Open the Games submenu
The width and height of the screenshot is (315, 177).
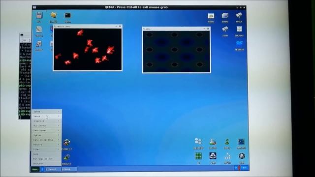coord(47,112)
